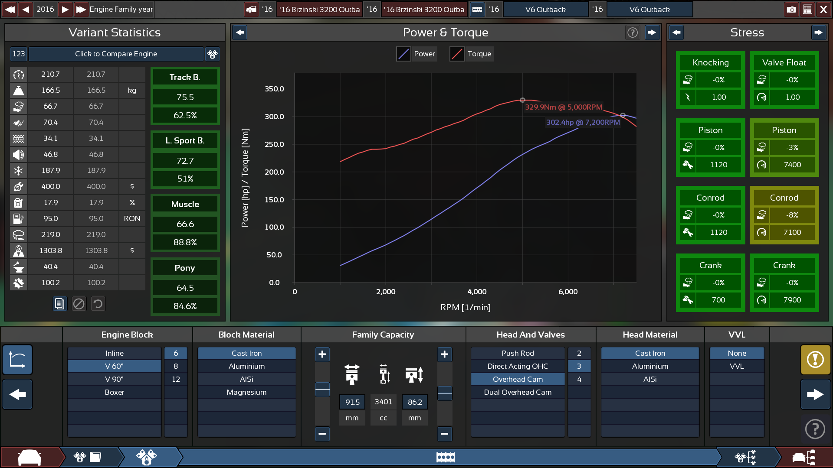Go to previous Power & Torque graph
This screenshot has height=468, width=833.
coord(240,32)
